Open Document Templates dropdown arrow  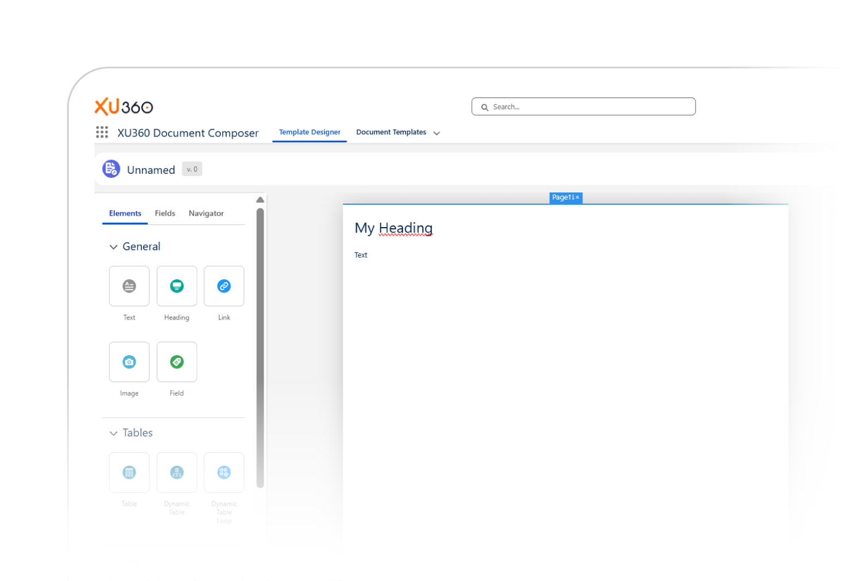click(x=437, y=133)
